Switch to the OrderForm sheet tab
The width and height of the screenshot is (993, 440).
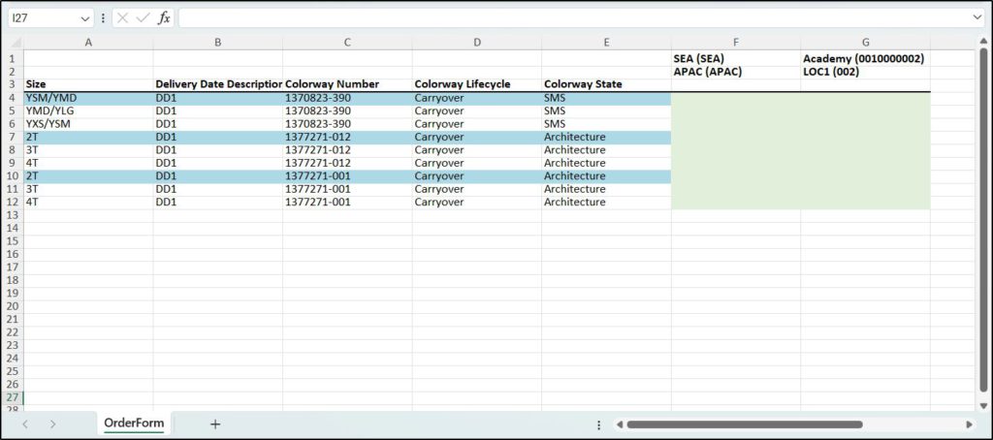pos(134,424)
